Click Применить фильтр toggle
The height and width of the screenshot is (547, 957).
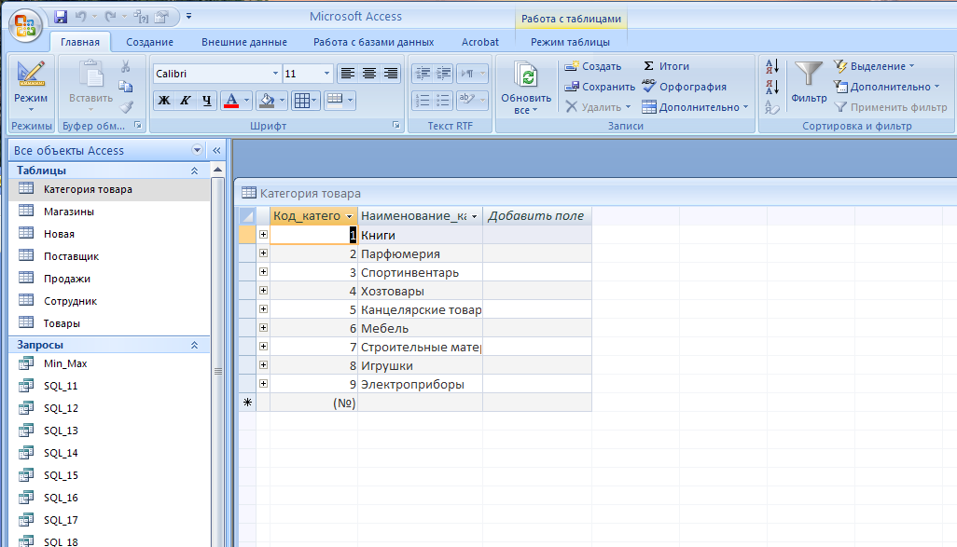[x=891, y=107]
